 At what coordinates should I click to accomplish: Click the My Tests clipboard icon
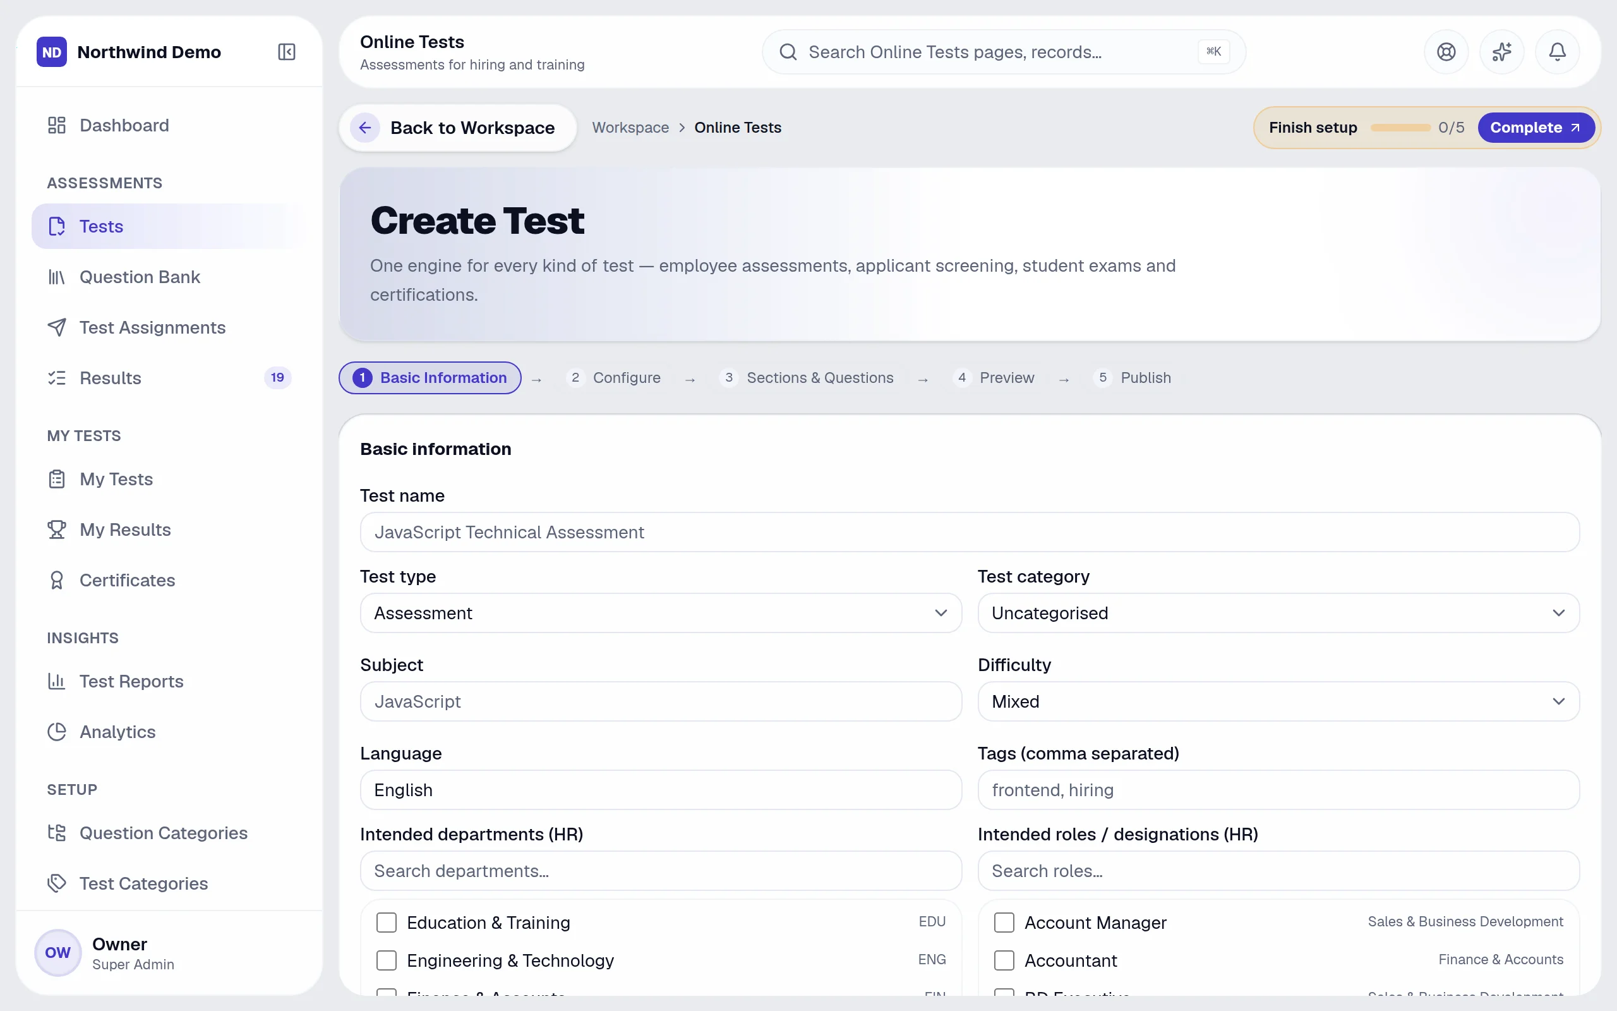pos(57,480)
